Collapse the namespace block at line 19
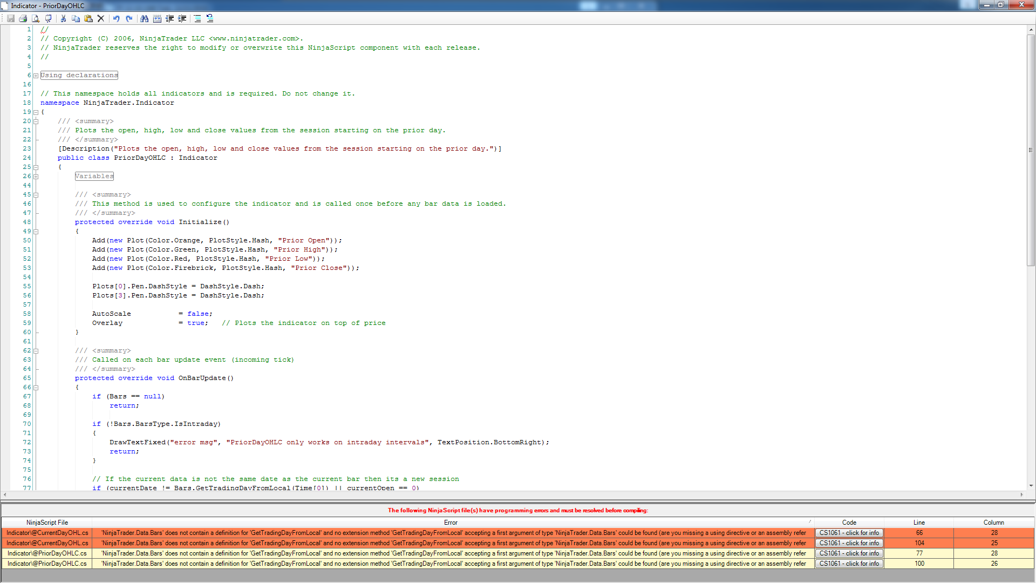 (36, 112)
